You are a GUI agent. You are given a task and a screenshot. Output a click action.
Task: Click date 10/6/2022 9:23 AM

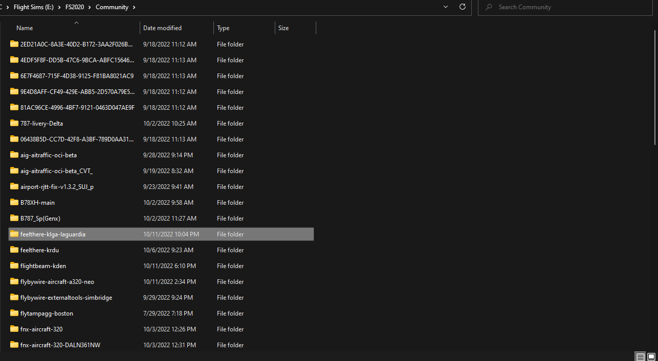click(168, 250)
